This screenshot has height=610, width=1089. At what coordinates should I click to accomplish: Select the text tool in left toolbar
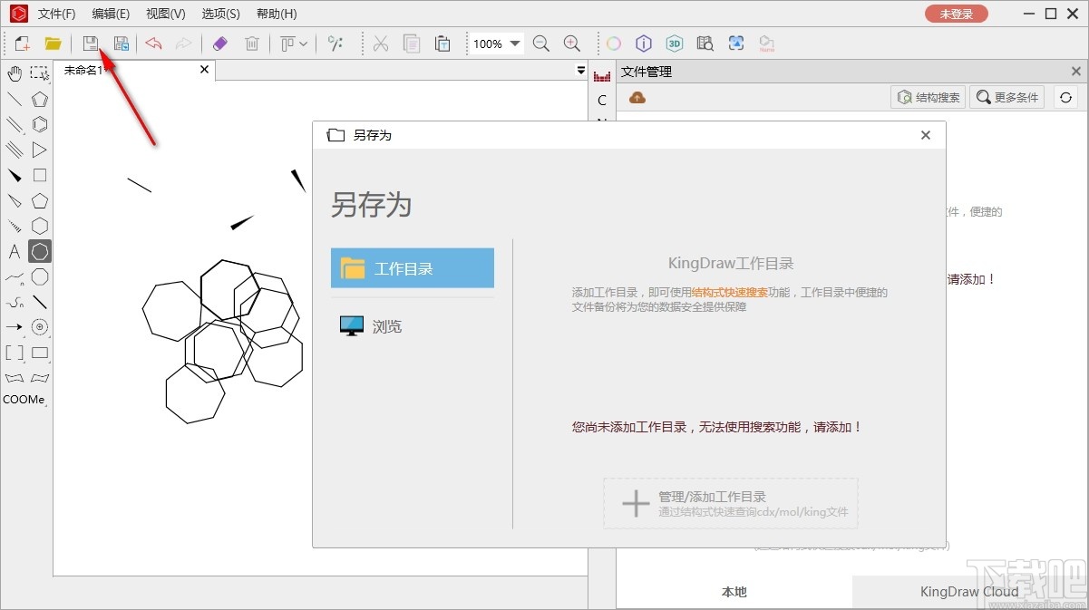point(14,251)
